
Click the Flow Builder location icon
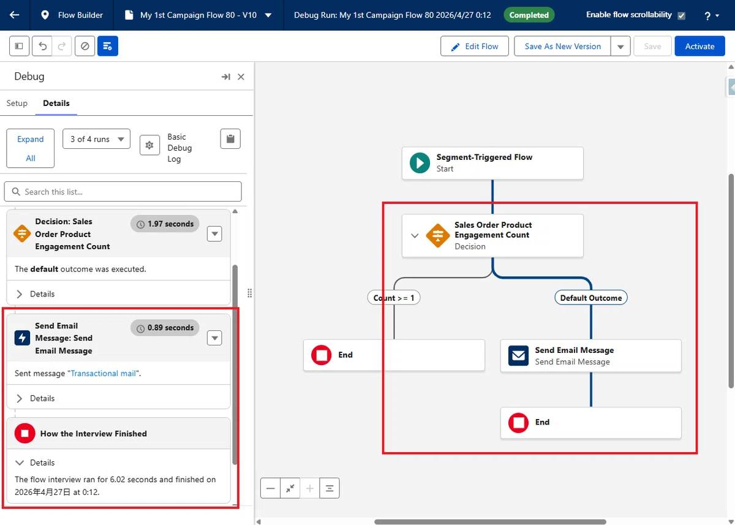(x=45, y=15)
